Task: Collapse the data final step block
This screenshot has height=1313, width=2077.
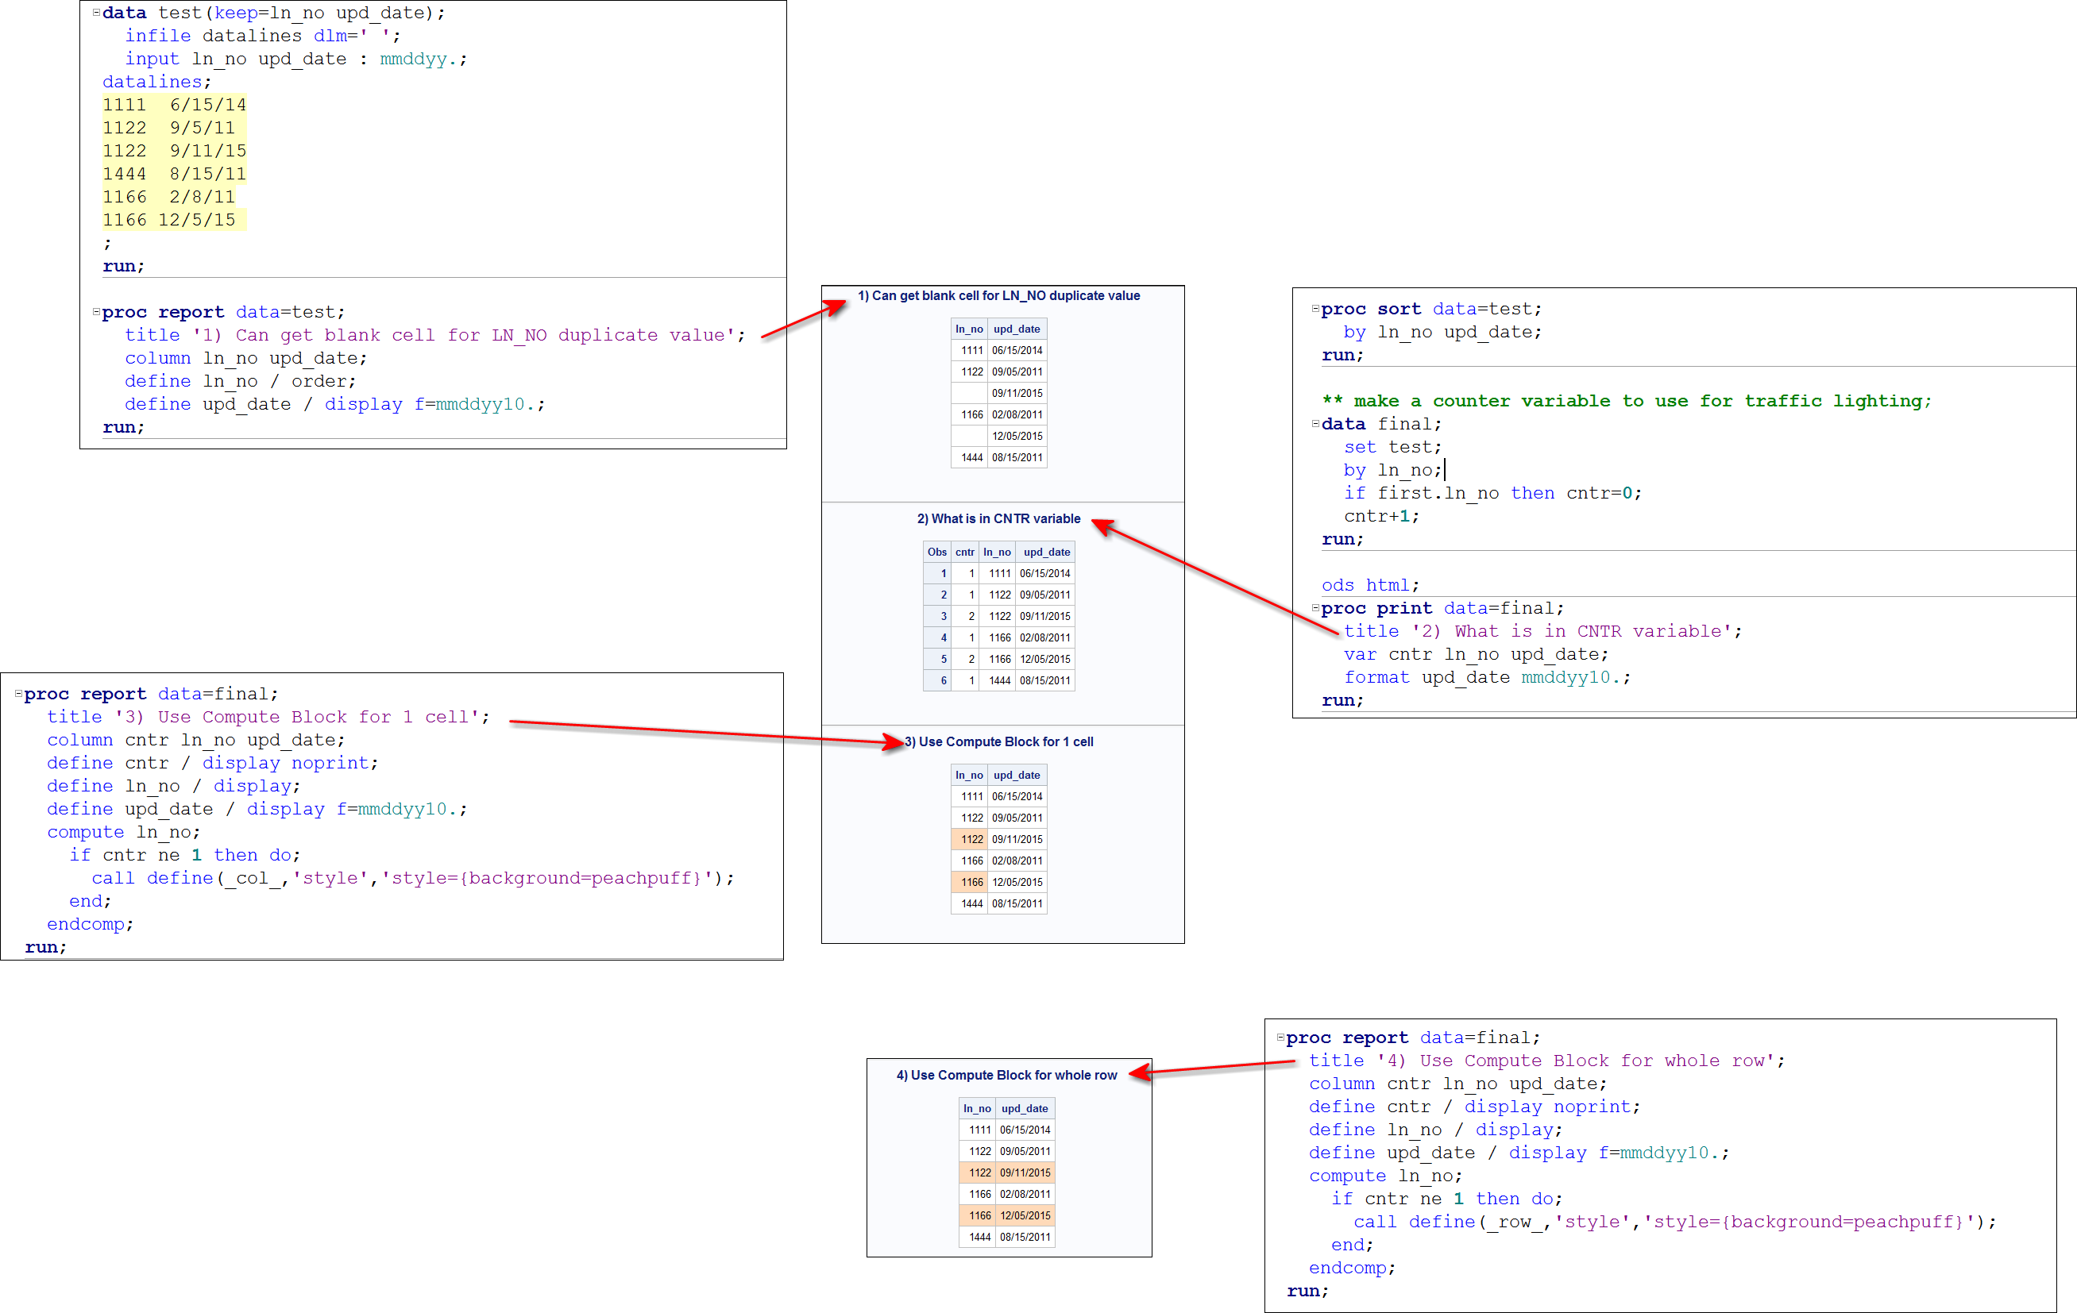Action: click(1315, 423)
